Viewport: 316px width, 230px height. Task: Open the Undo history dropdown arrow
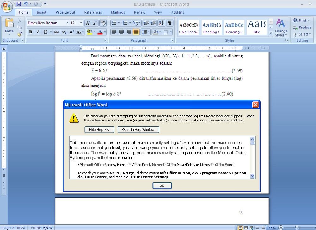pyautogui.click(x=30, y=3)
